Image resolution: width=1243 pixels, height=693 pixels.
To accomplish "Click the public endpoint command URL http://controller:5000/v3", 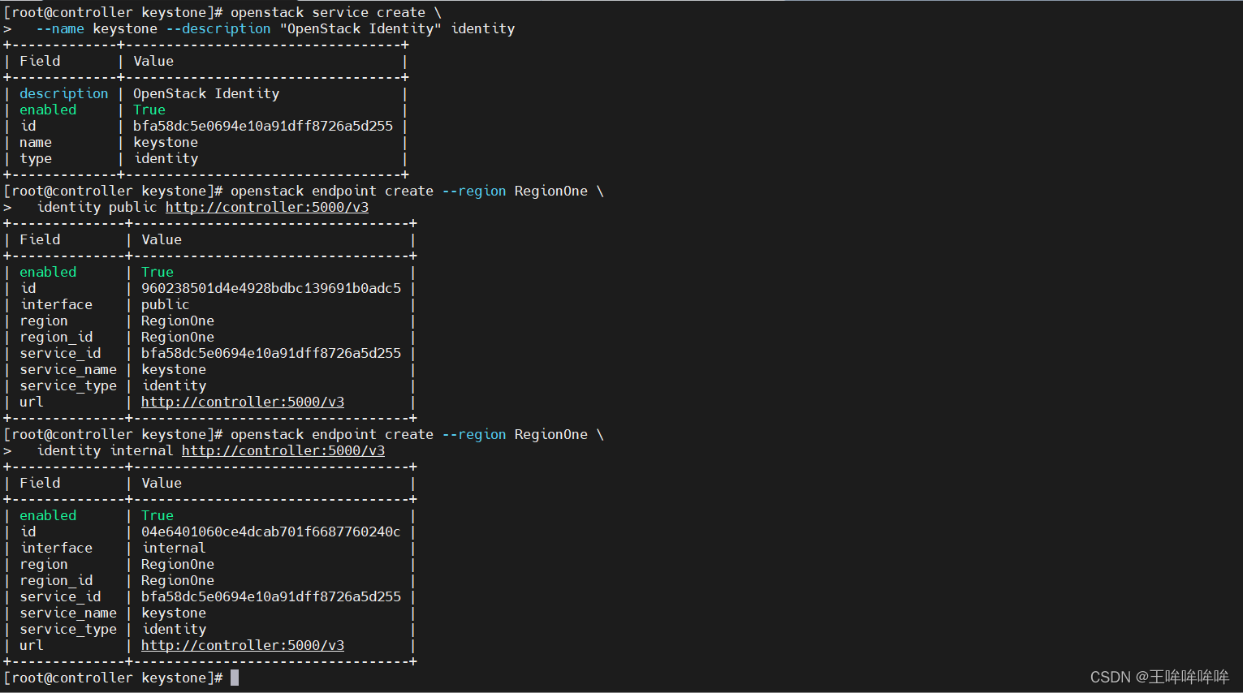I will coord(267,207).
